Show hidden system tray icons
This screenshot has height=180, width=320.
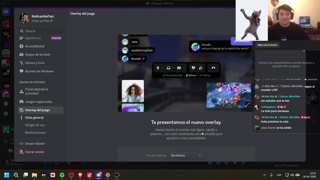[x=264, y=175]
